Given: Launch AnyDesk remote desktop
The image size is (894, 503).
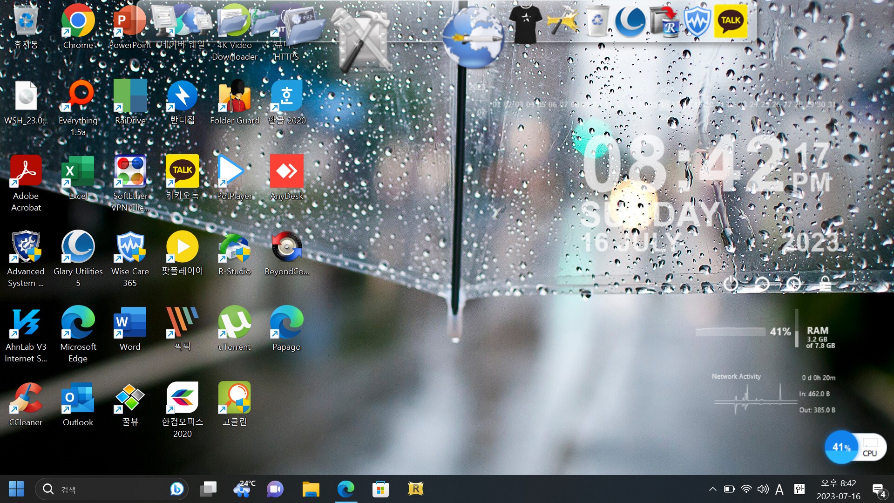Looking at the screenshot, I should click(286, 178).
